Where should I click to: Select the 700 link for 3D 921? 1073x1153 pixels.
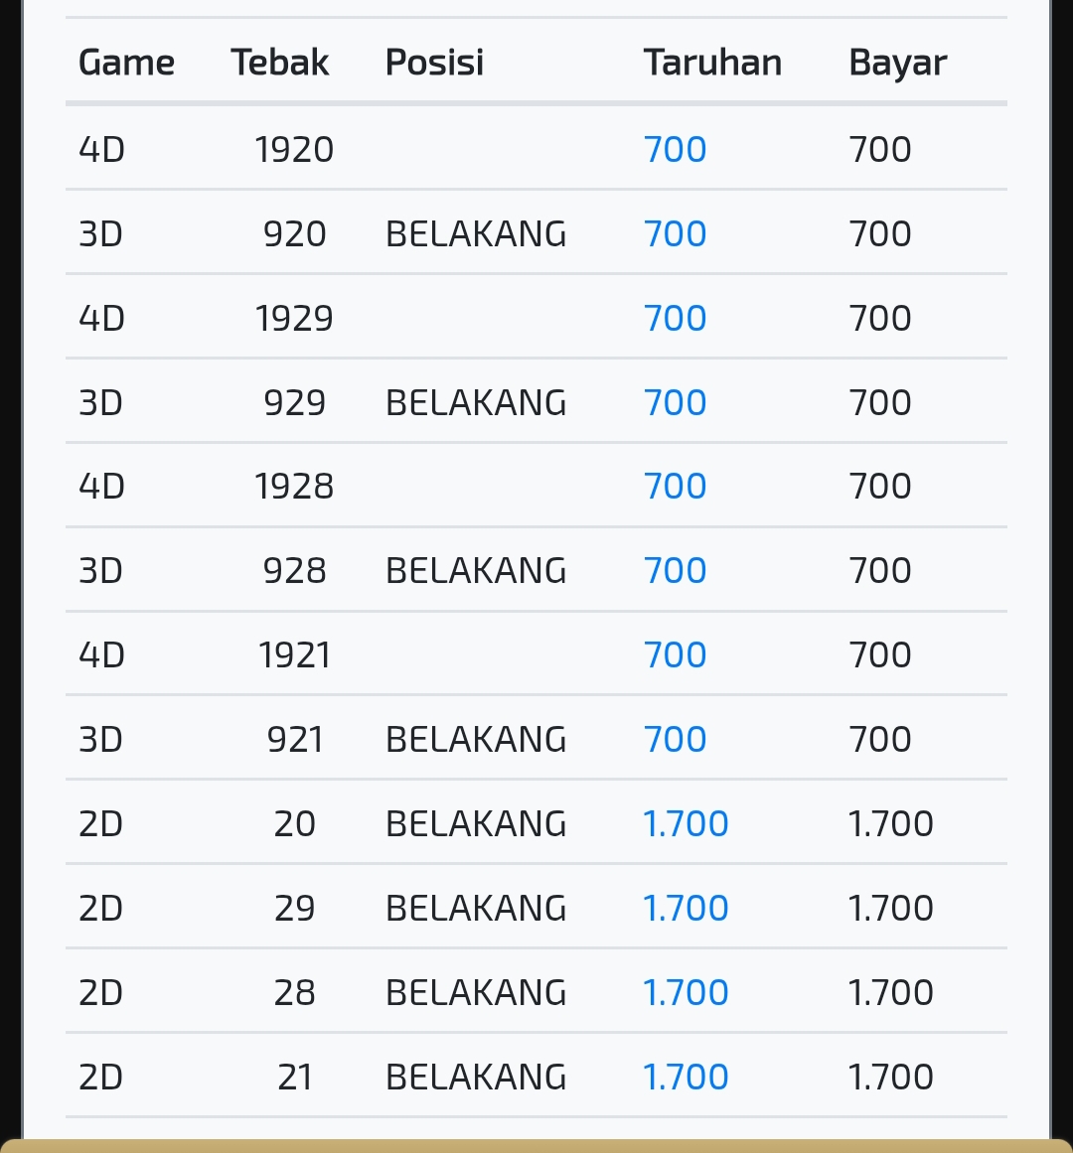[x=676, y=739]
